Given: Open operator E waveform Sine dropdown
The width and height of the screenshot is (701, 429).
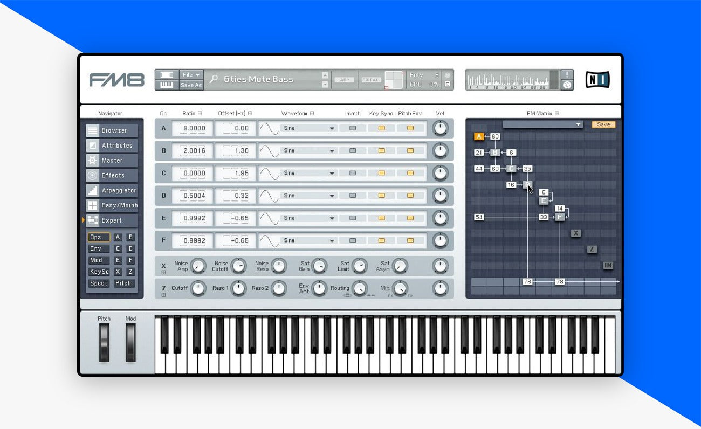Looking at the screenshot, I should pyautogui.click(x=308, y=218).
